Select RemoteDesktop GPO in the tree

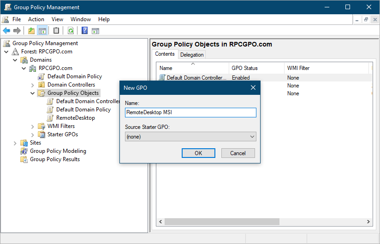click(x=75, y=118)
